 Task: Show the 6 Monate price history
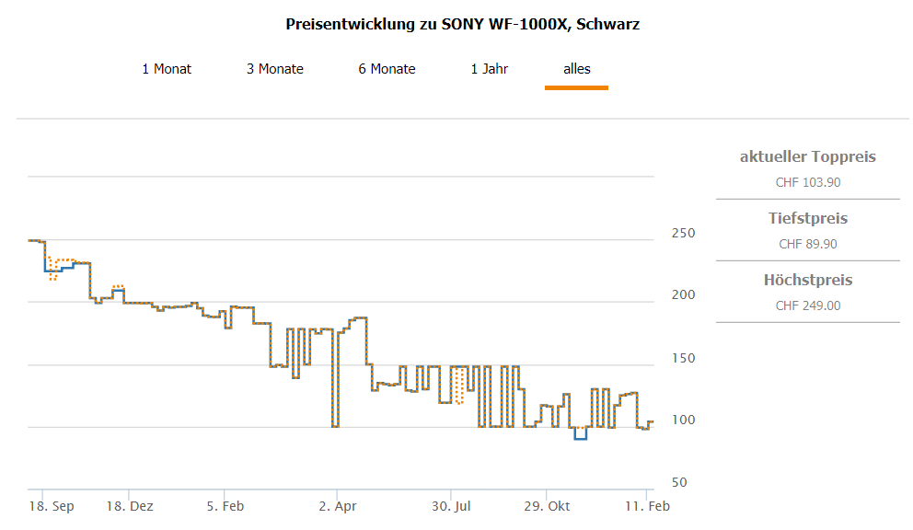pos(387,69)
